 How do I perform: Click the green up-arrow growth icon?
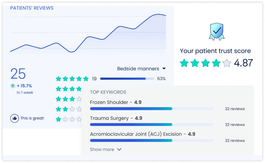click(13, 86)
